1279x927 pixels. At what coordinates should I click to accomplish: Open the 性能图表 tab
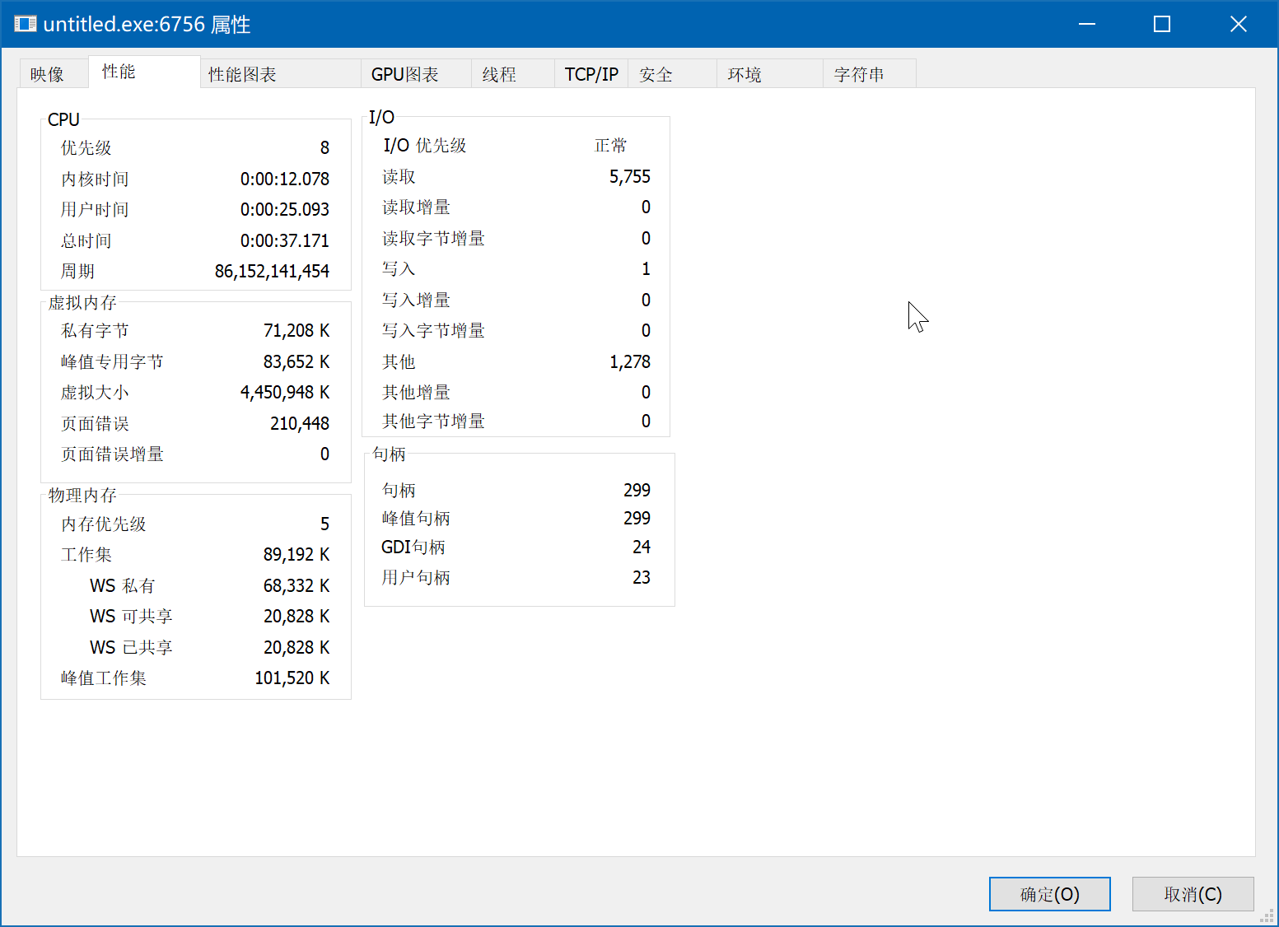pyautogui.click(x=242, y=74)
